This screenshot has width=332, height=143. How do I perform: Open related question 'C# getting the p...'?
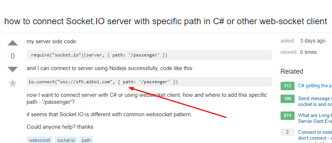click(x=315, y=86)
